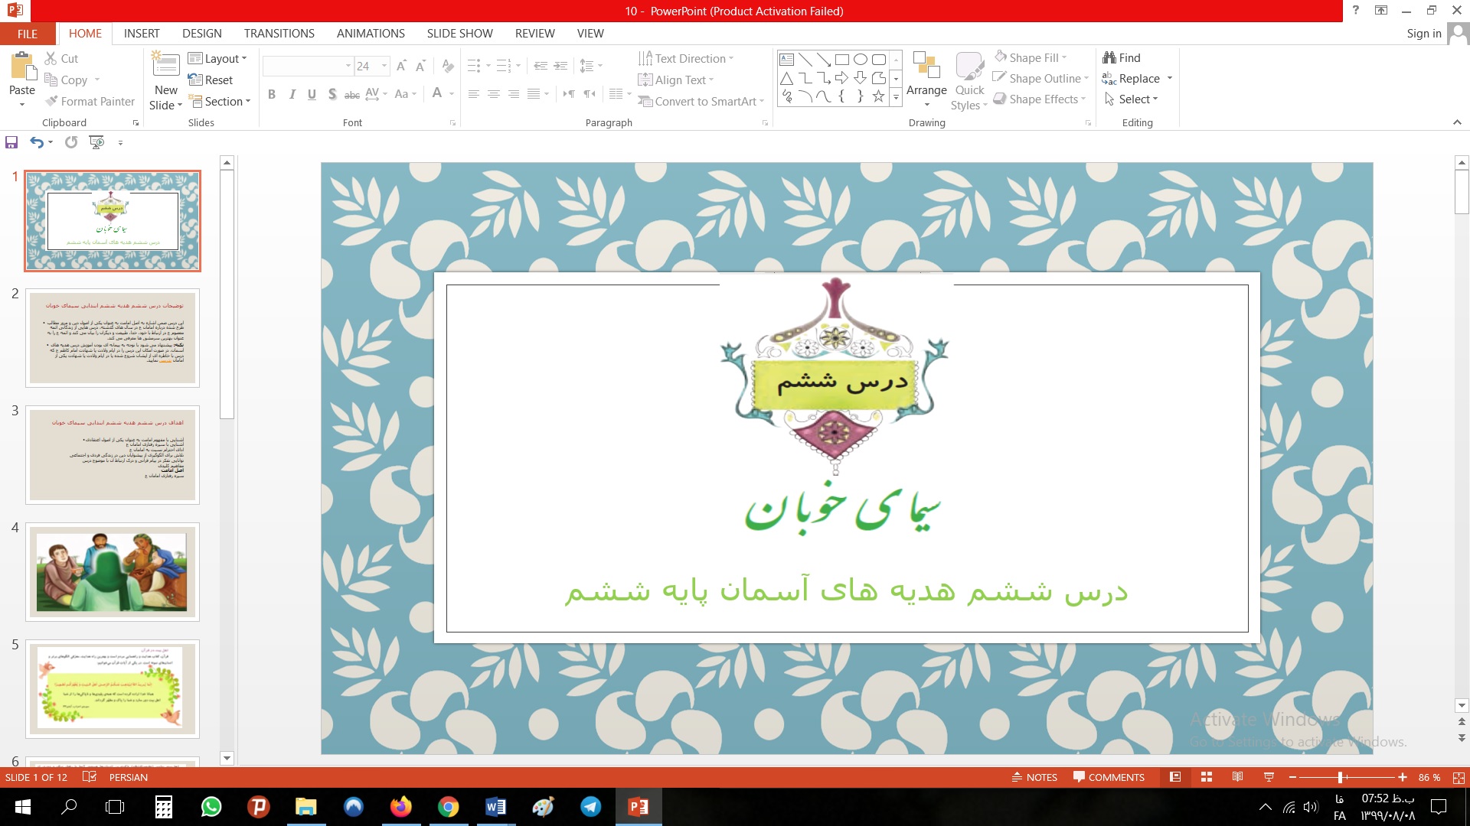Screen dimensions: 1470x826
Task: Click Fit slide to window icon
Action: (x=1459, y=777)
